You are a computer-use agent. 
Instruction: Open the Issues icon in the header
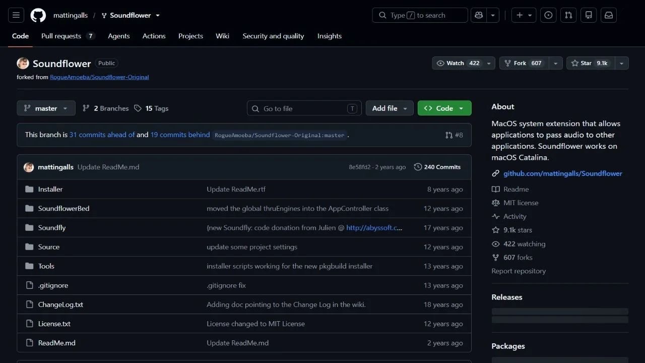548,15
